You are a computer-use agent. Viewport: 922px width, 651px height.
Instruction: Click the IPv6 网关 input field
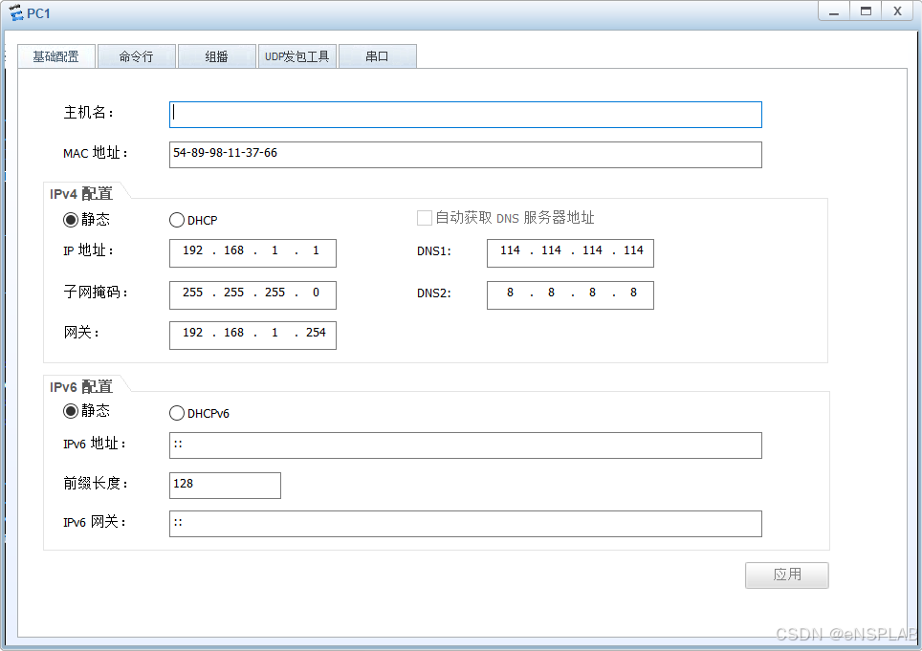pos(466,524)
